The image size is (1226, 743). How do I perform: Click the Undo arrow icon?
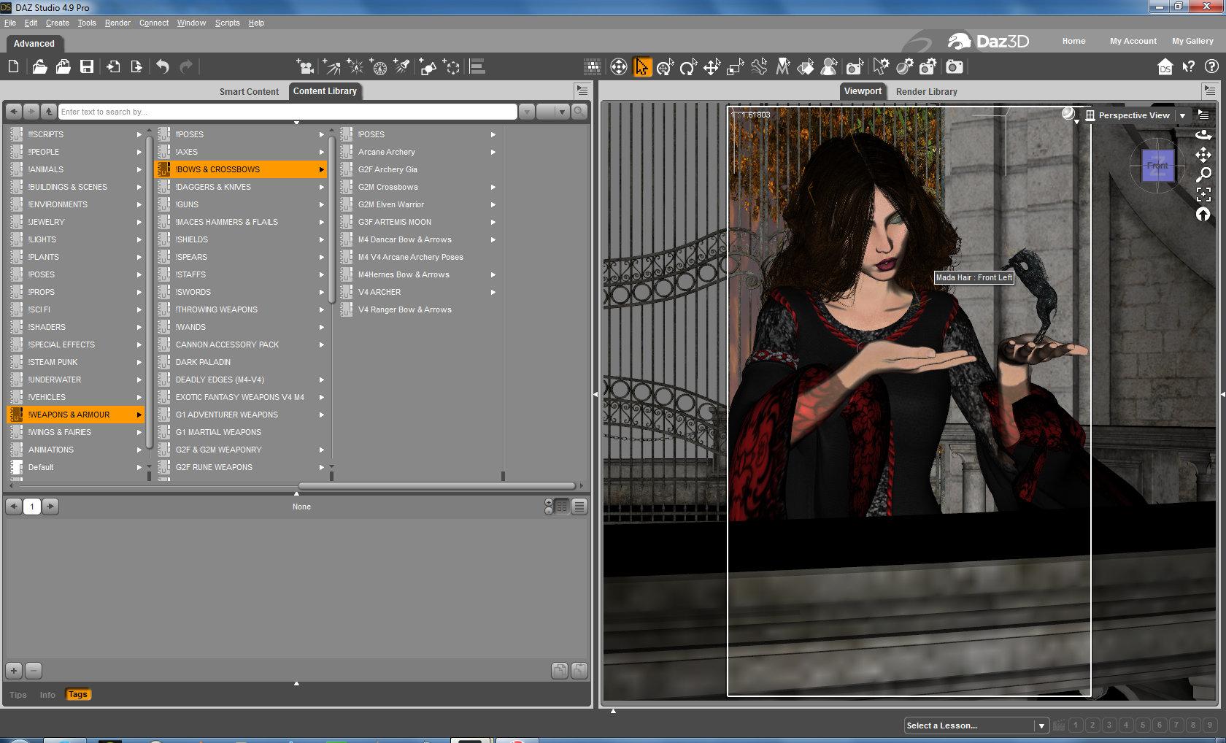click(163, 67)
